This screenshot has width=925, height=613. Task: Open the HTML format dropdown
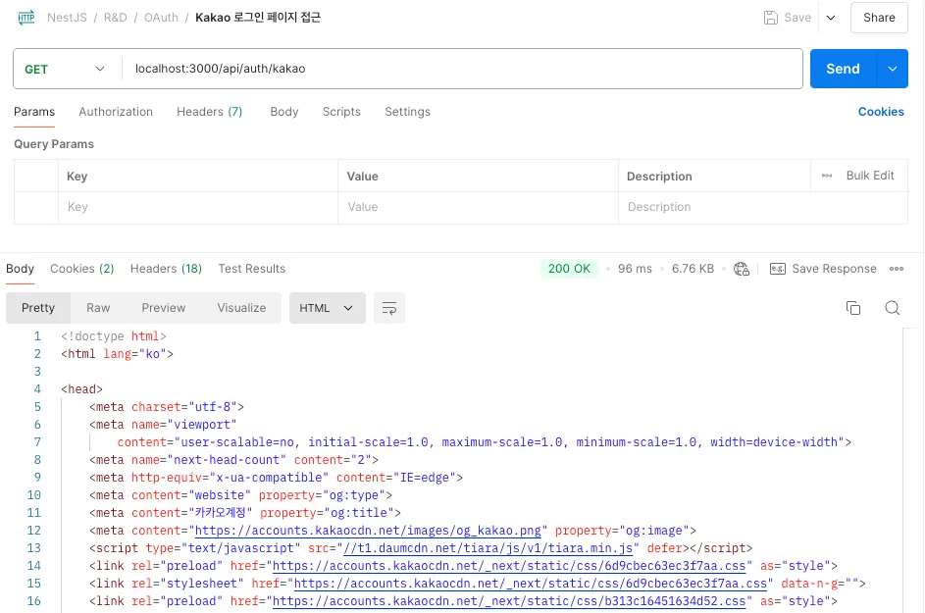click(328, 308)
